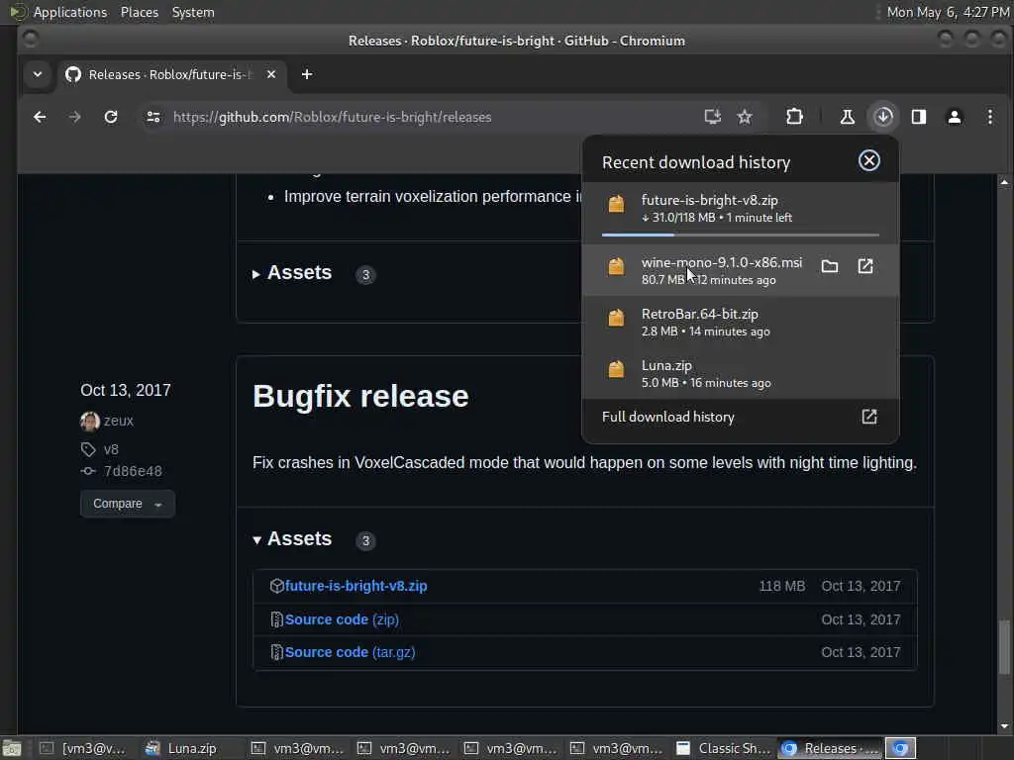Download future-is-bright-v8.zip asset link
This screenshot has width=1014, height=760.
coord(355,586)
